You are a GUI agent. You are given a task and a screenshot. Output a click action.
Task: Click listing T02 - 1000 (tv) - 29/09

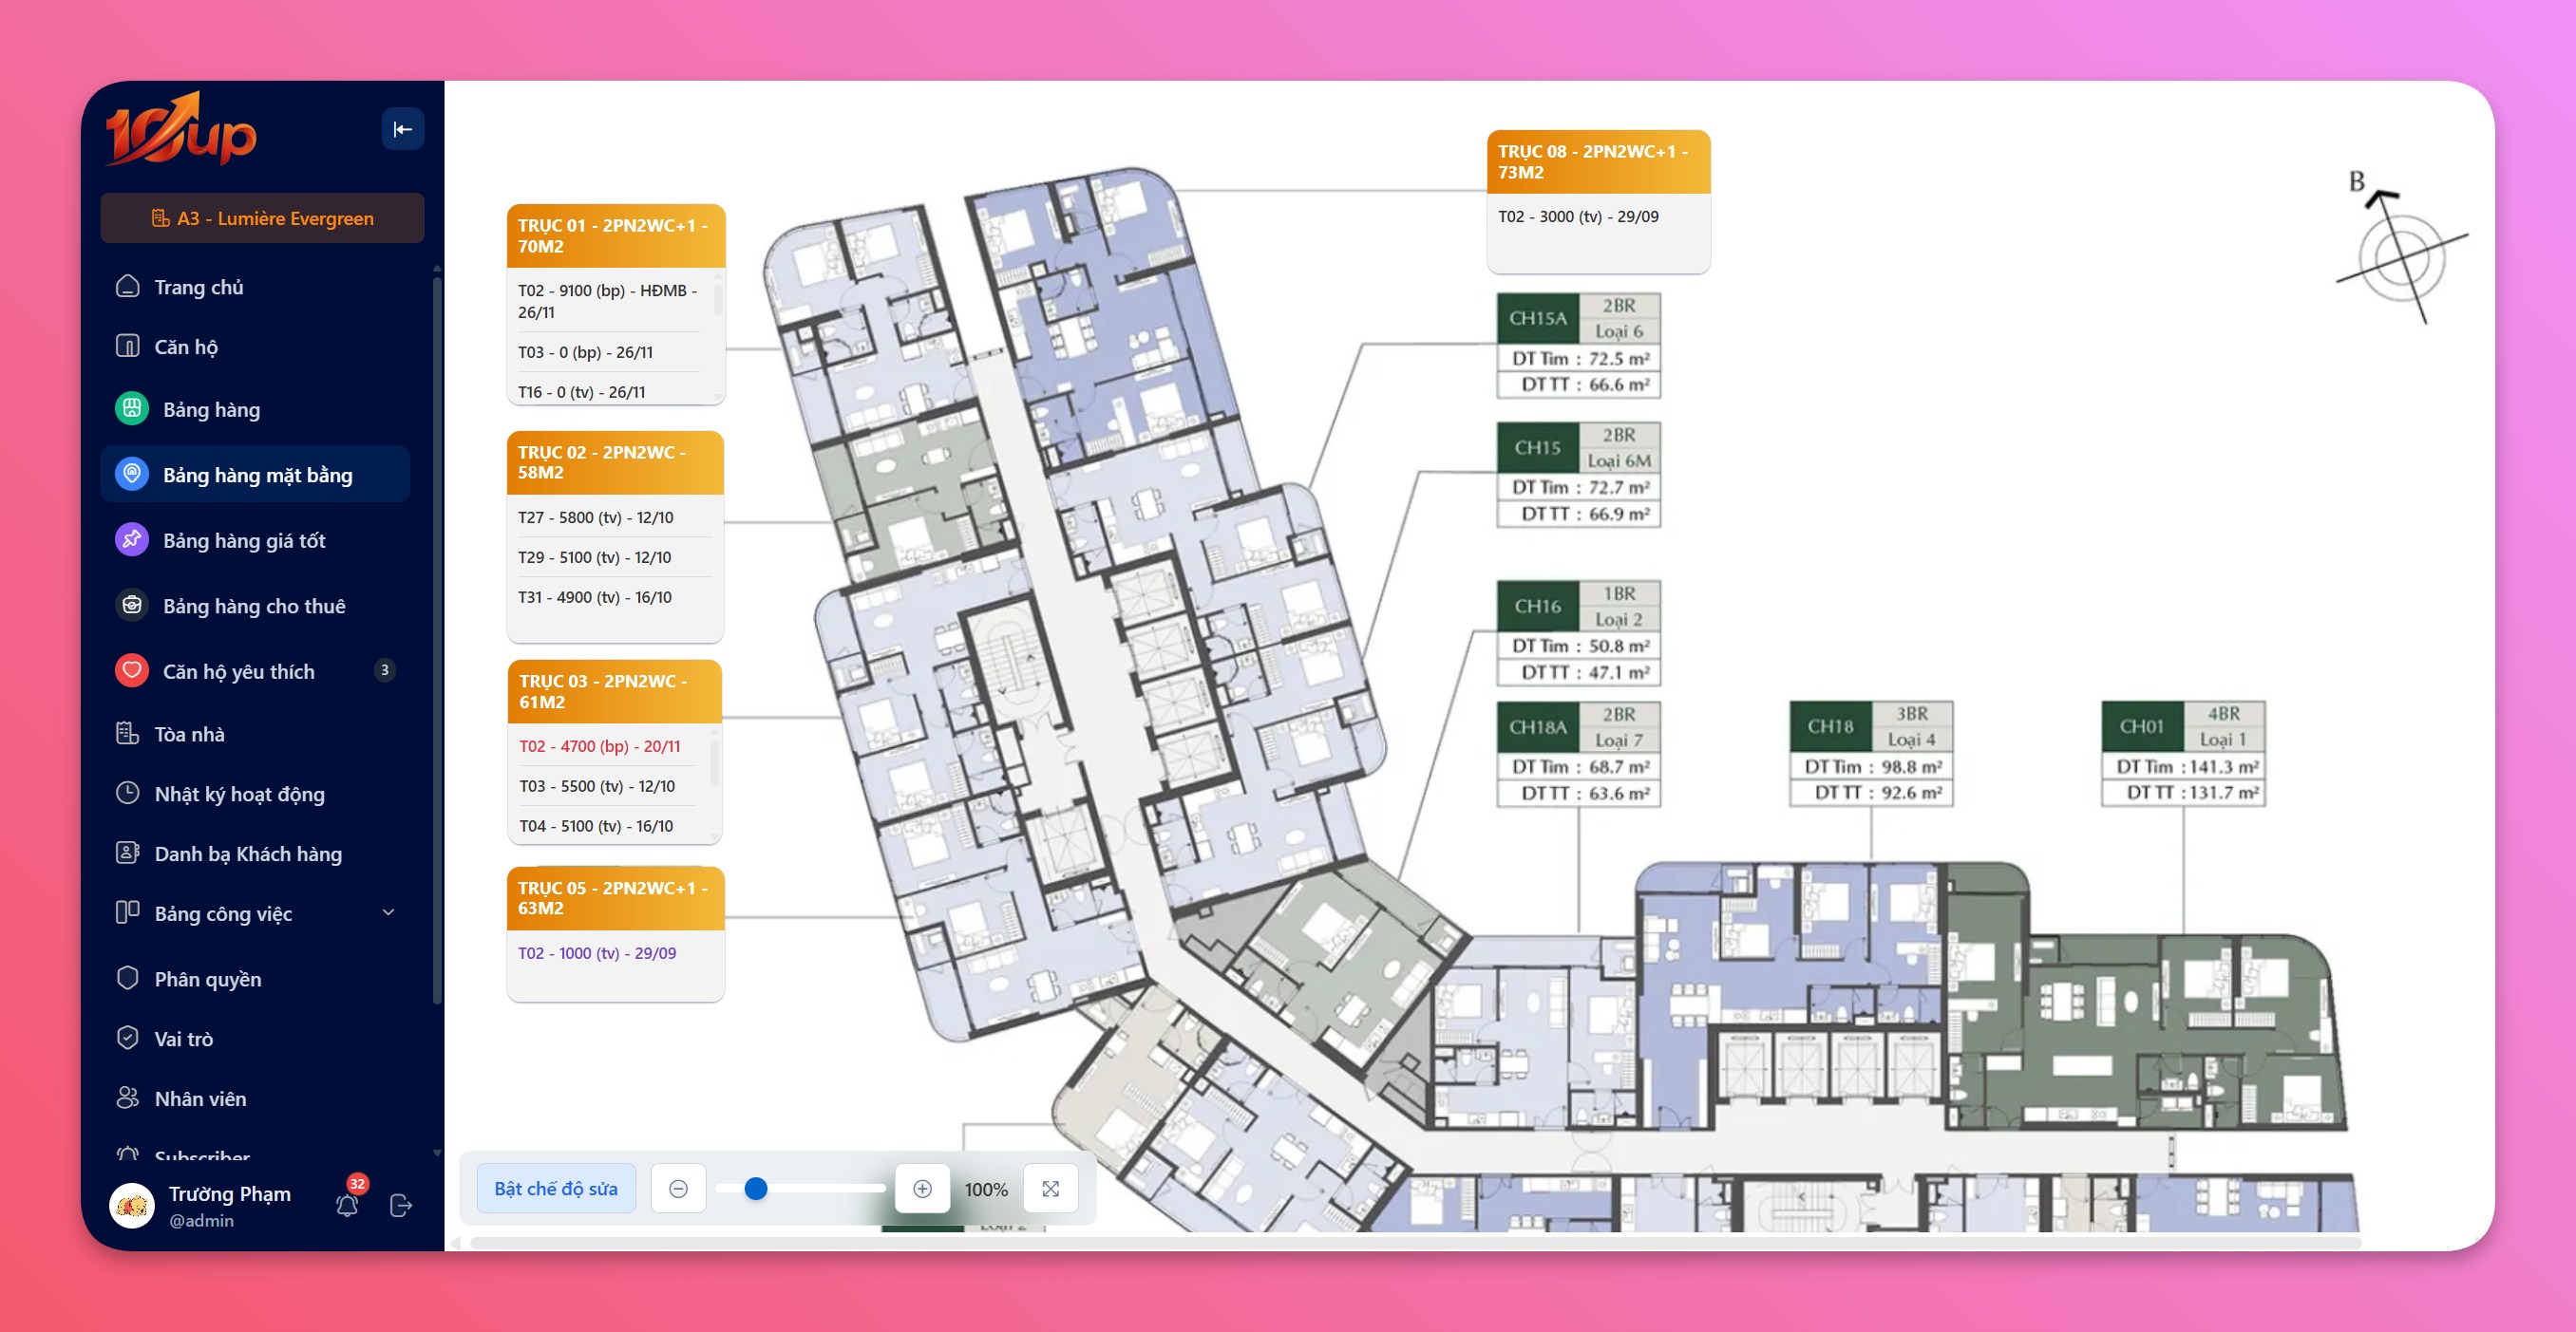pyautogui.click(x=597, y=952)
